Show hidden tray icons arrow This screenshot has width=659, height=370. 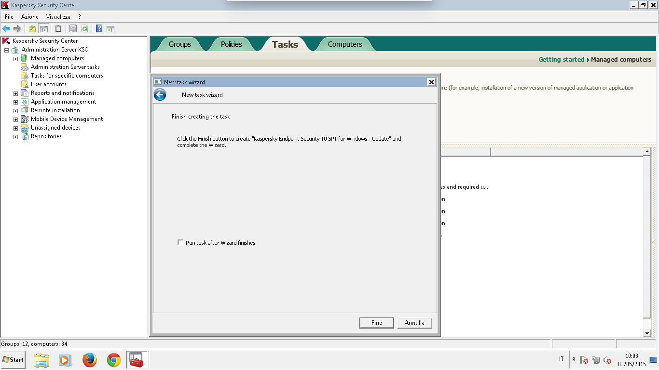pyautogui.click(x=574, y=359)
